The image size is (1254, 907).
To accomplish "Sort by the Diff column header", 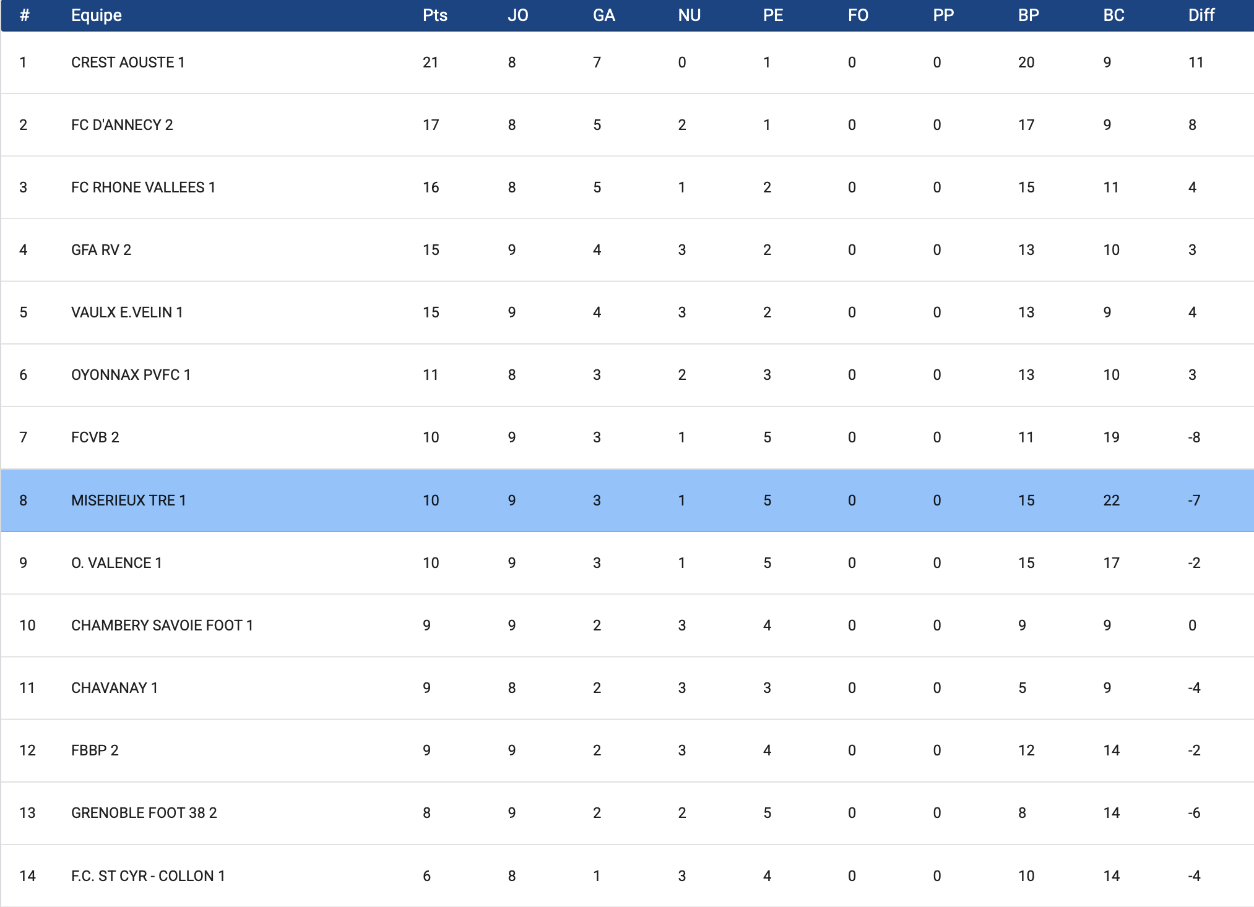I will (x=1201, y=15).
